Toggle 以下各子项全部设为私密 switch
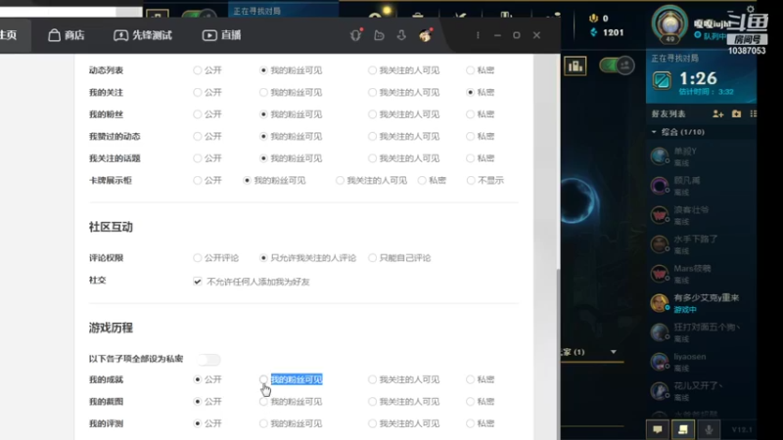Screen dimensions: 783x440 tap(208, 359)
